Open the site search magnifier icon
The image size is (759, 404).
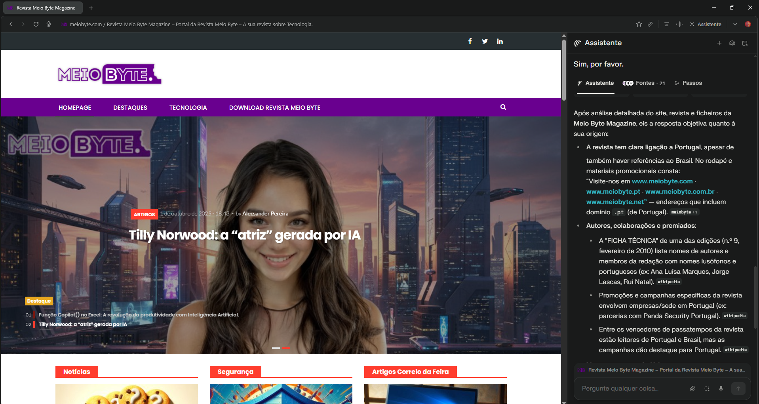point(503,107)
